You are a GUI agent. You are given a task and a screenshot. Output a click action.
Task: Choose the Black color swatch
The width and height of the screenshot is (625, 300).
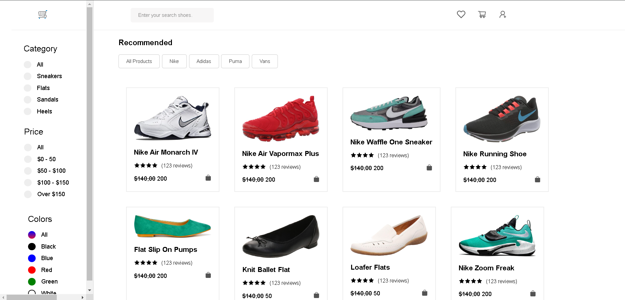coord(32,247)
